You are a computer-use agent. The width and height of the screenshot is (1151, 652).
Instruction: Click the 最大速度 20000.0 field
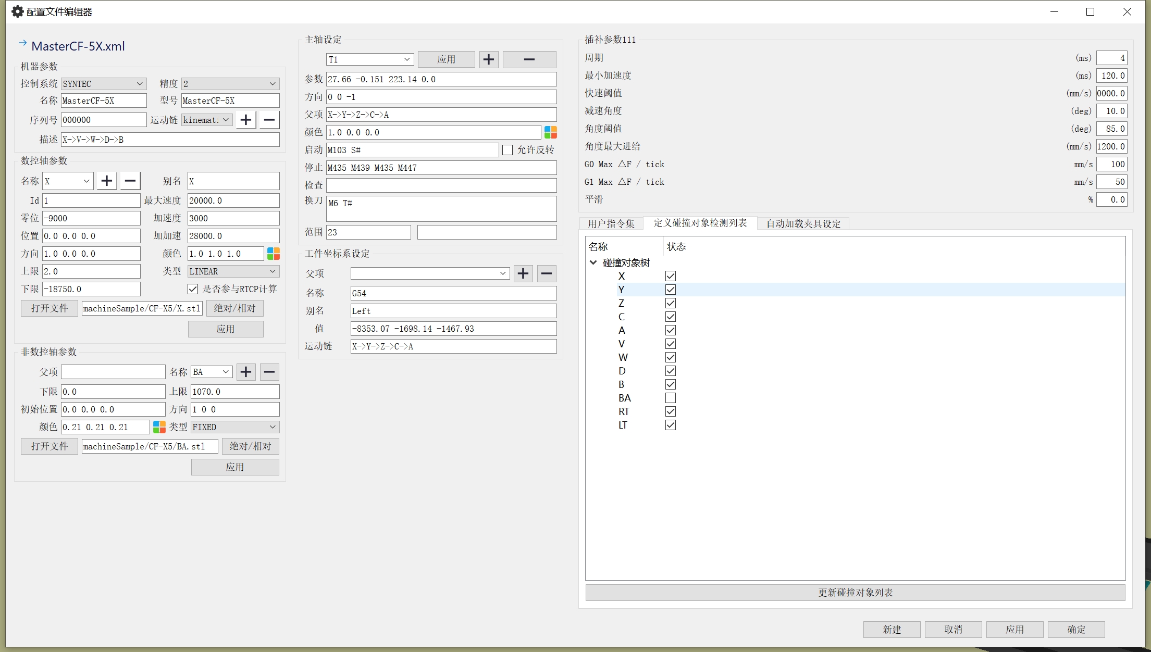pos(233,200)
